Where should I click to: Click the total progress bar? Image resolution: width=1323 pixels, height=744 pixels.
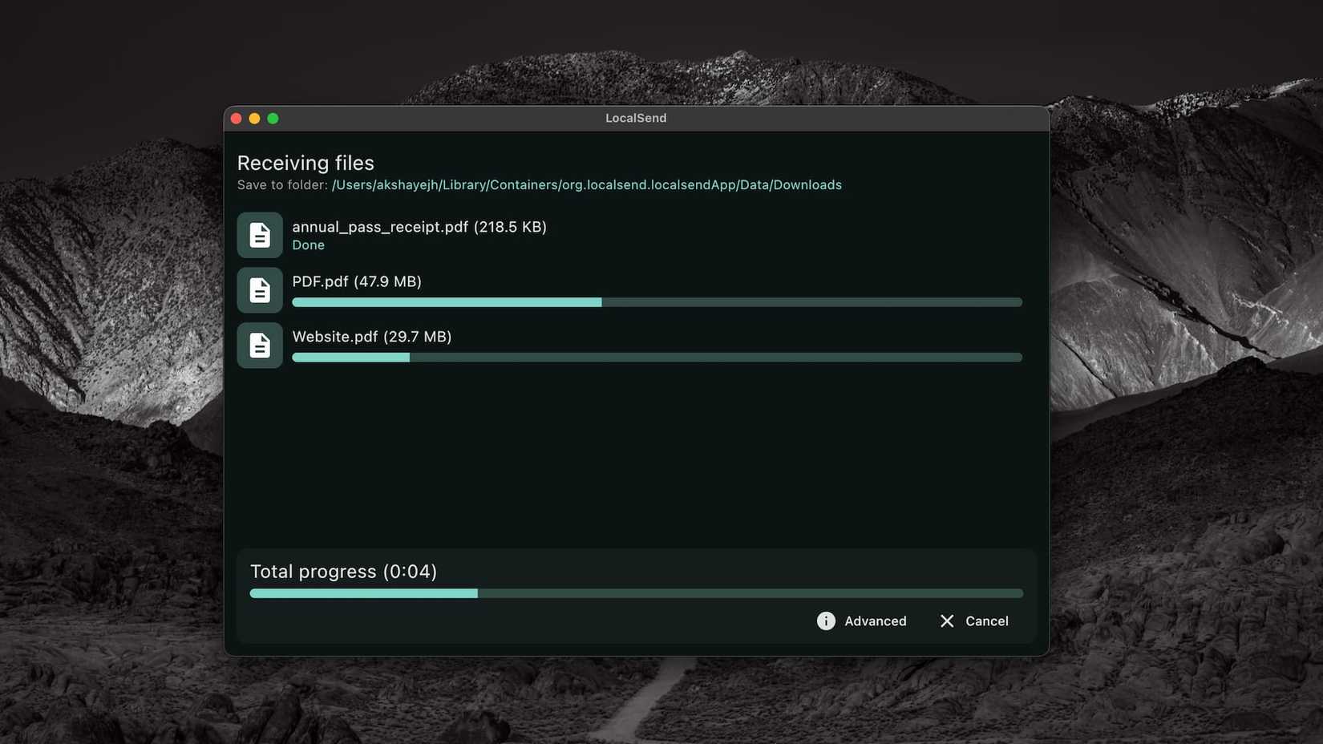point(636,593)
